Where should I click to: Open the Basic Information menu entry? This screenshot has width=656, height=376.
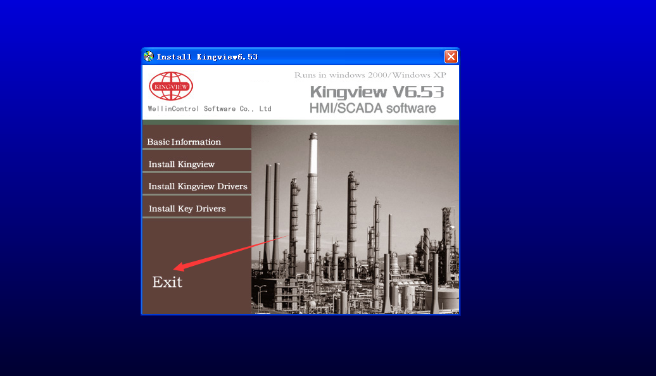pyautogui.click(x=184, y=142)
